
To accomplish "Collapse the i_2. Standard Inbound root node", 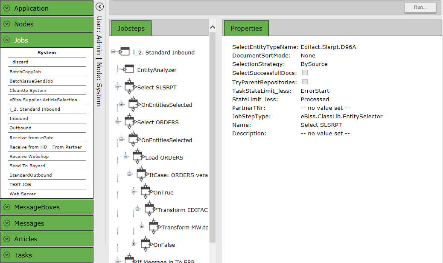I will [x=113, y=51].
